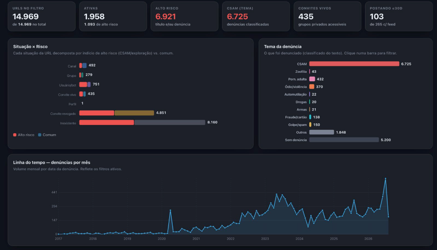The height and width of the screenshot is (250, 437).
Task: Click the Alto risco red legend swatch
Action: (x=15, y=135)
